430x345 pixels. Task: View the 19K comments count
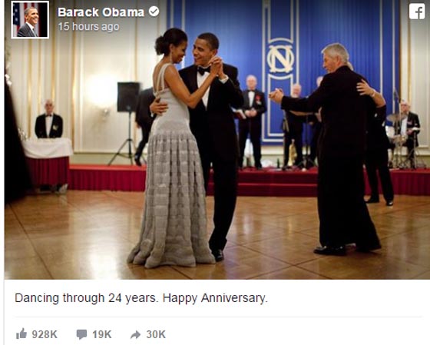101,334
